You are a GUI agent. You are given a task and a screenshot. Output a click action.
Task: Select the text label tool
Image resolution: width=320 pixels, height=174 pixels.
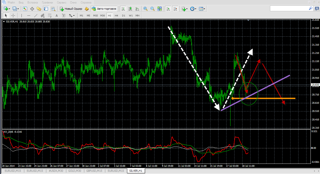pos(56,15)
